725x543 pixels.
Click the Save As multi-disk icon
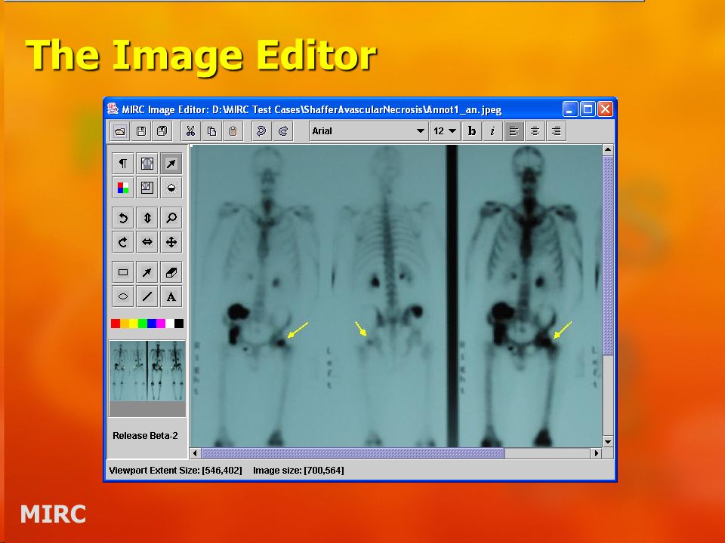pyautogui.click(x=162, y=131)
